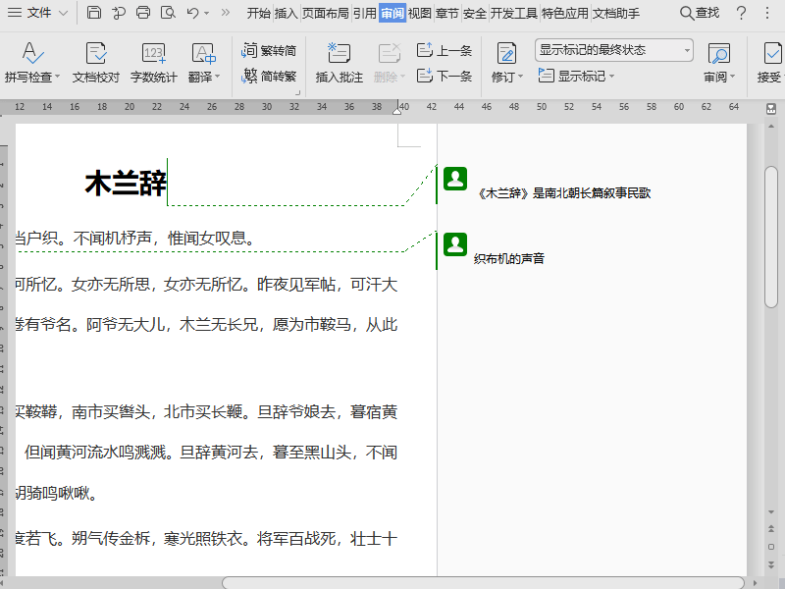Screen dimensions: 785x589
Task: Open the 显示标记的最终状态 combo box
Action: click(x=614, y=50)
